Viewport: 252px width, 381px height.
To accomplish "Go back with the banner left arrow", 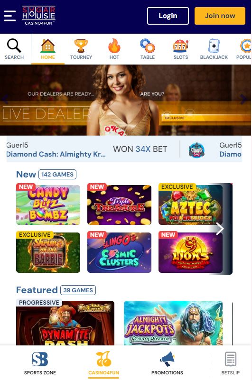I will [x=5, y=99].
